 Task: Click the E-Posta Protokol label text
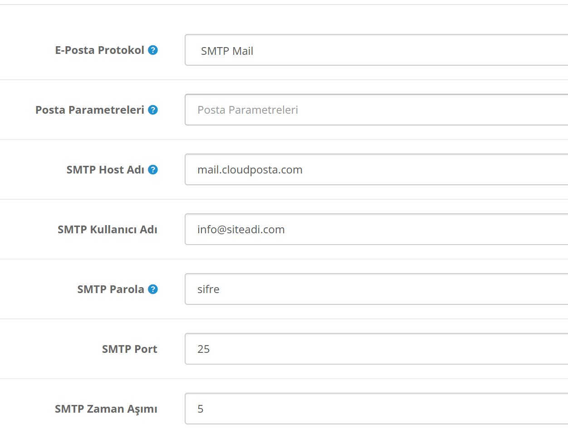[x=100, y=50]
